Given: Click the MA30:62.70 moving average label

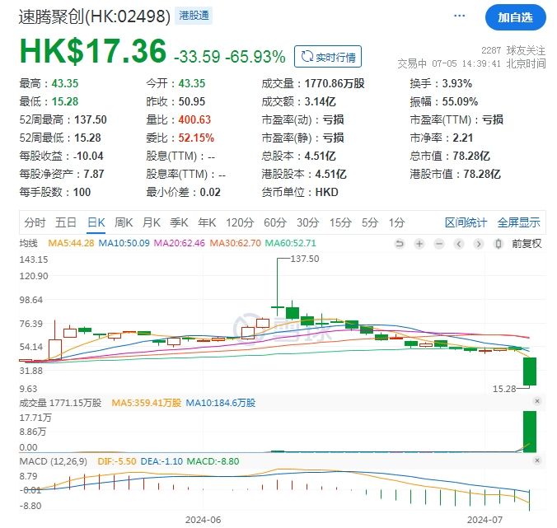Looking at the screenshot, I should tap(235, 243).
